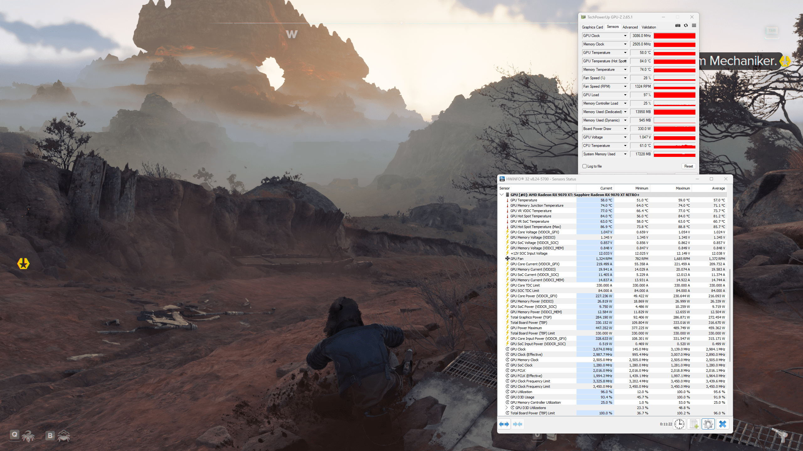This screenshot has width=803, height=451.
Task: Enable the Log to file checkbox
Action: click(584, 166)
